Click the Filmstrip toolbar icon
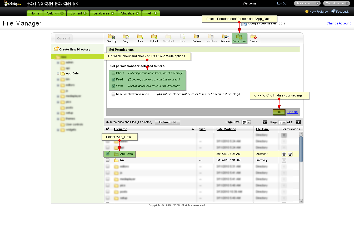354x235 pixels. click(x=112, y=37)
